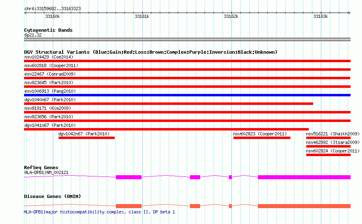
Task: Click the right arrowhead of the ruler
Action: [x=349, y=13]
